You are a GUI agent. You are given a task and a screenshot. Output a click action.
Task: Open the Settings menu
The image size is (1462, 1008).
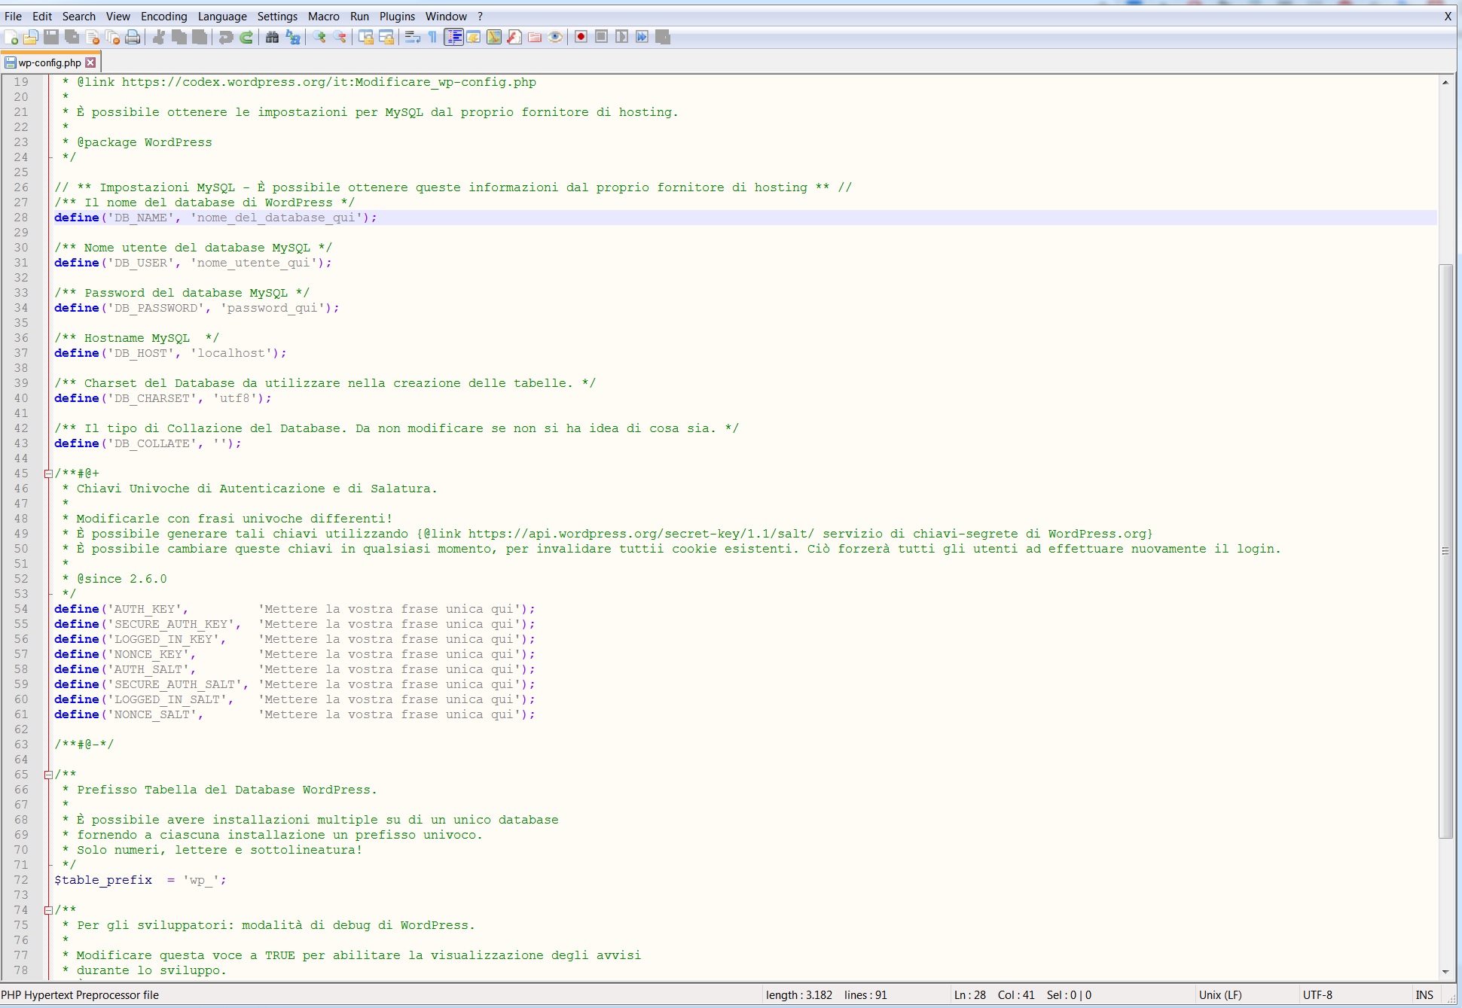pyautogui.click(x=278, y=16)
